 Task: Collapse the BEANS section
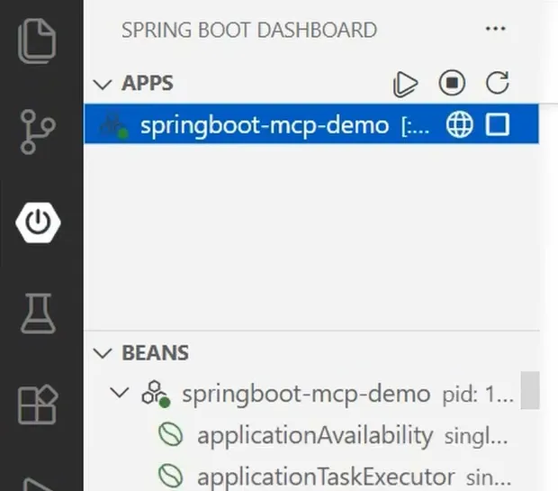coord(103,353)
